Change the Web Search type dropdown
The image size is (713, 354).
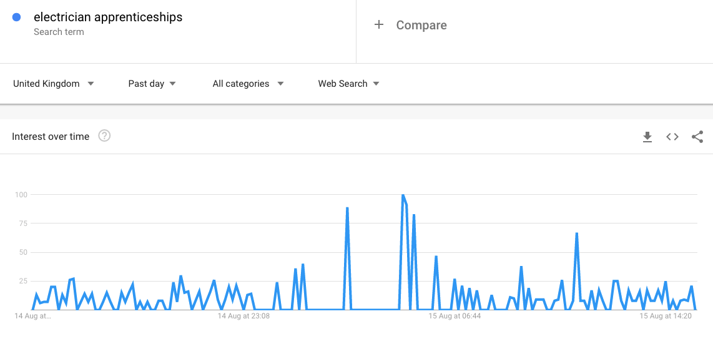click(x=348, y=84)
